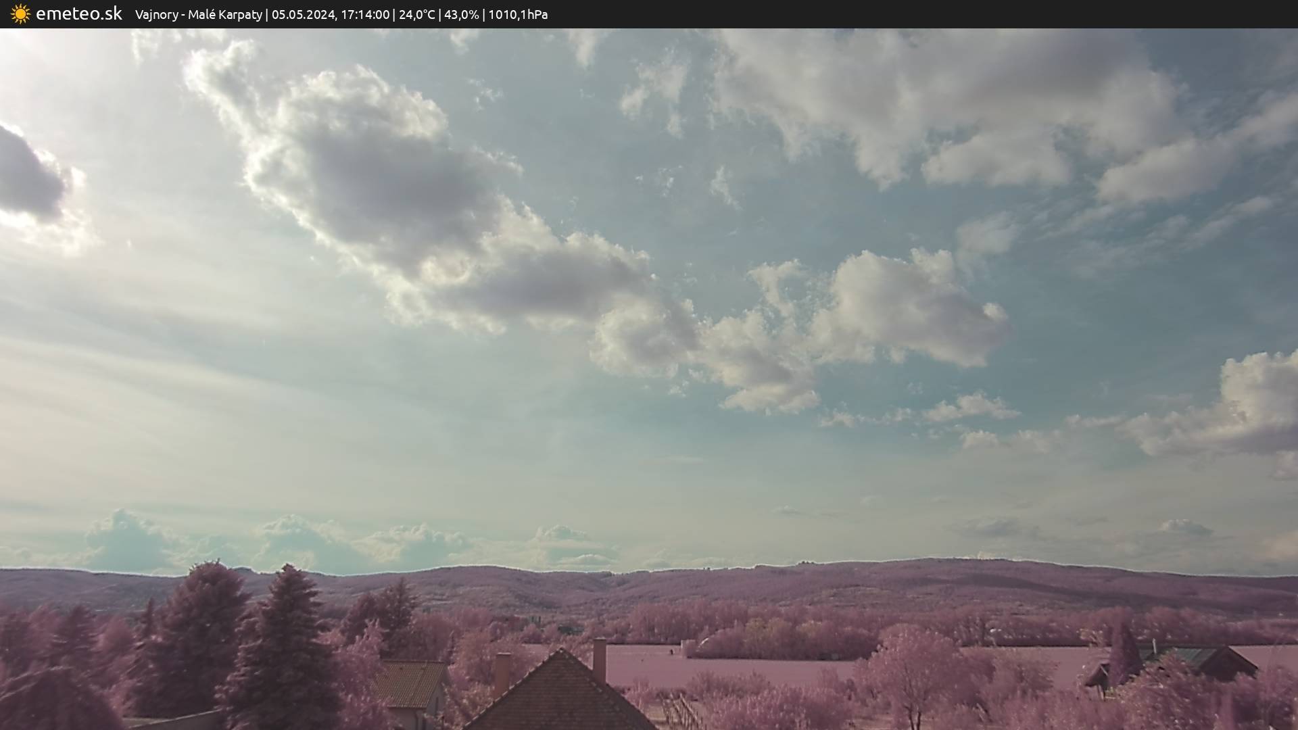This screenshot has height=730, width=1298.
Task: Click the left chimney on the smaller house
Action: click(502, 673)
